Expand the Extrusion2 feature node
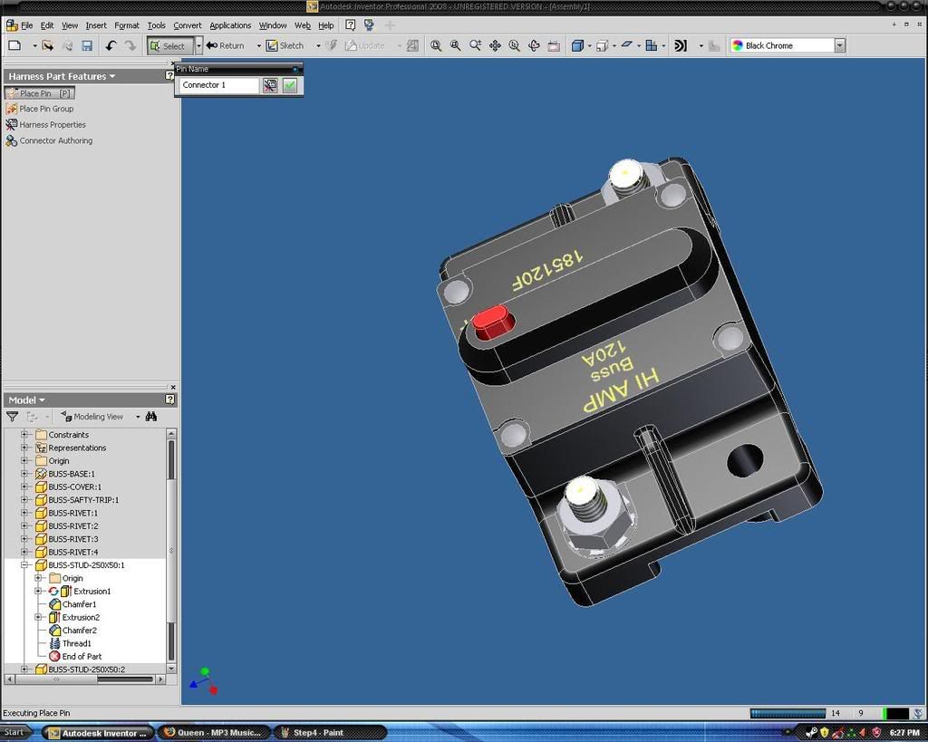928x742 pixels. coord(38,617)
